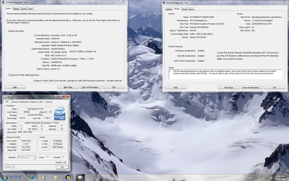Click the Notes text box in Display tab
This screenshot has height=181, width=289.
pyautogui.click(x=225, y=74)
